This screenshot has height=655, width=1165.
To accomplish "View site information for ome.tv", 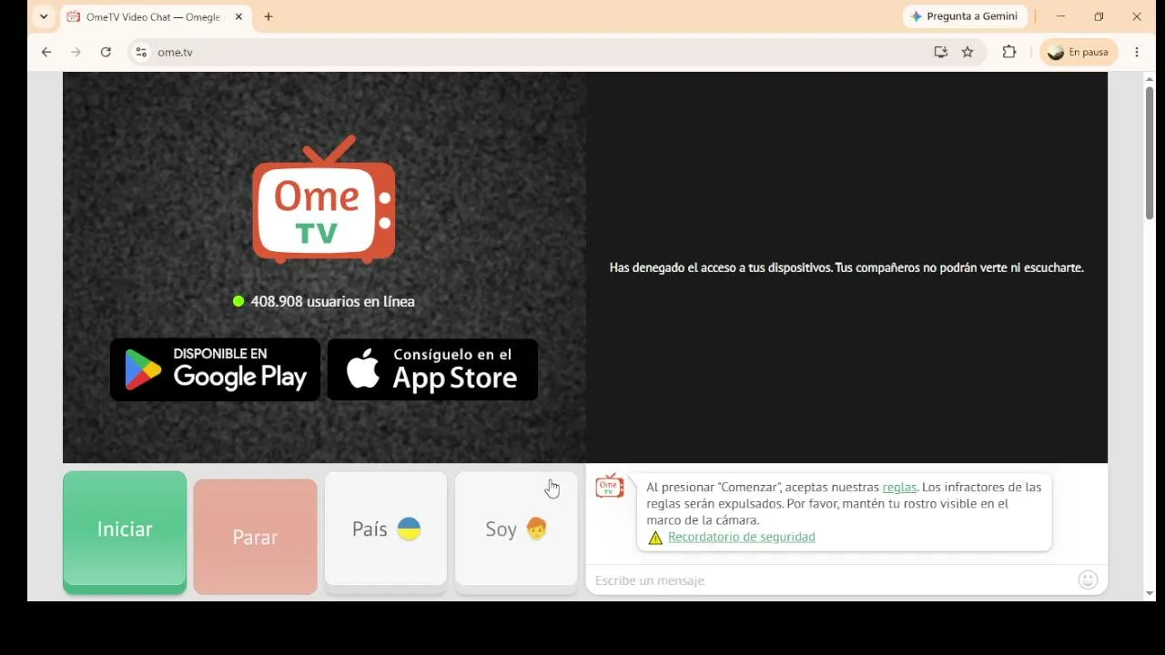I will pyautogui.click(x=141, y=53).
